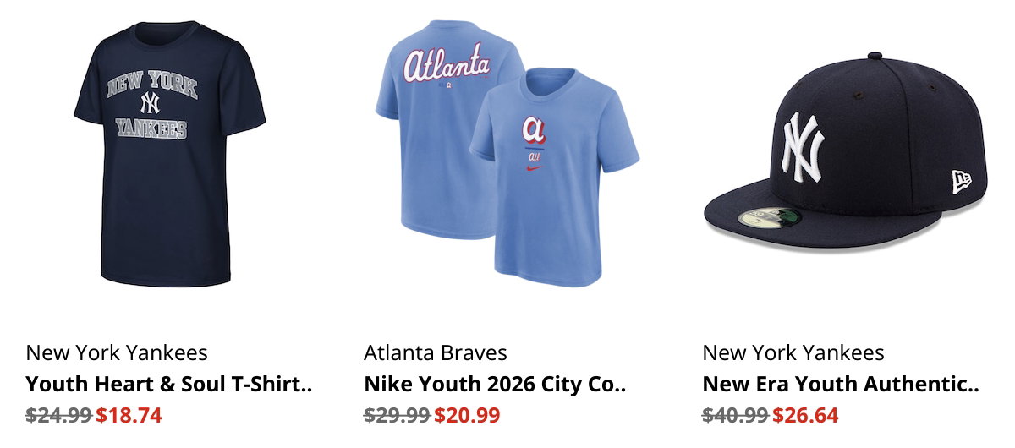1015x448 pixels.
Task: Click the white NY emblem on the cap
Action: [x=803, y=147]
